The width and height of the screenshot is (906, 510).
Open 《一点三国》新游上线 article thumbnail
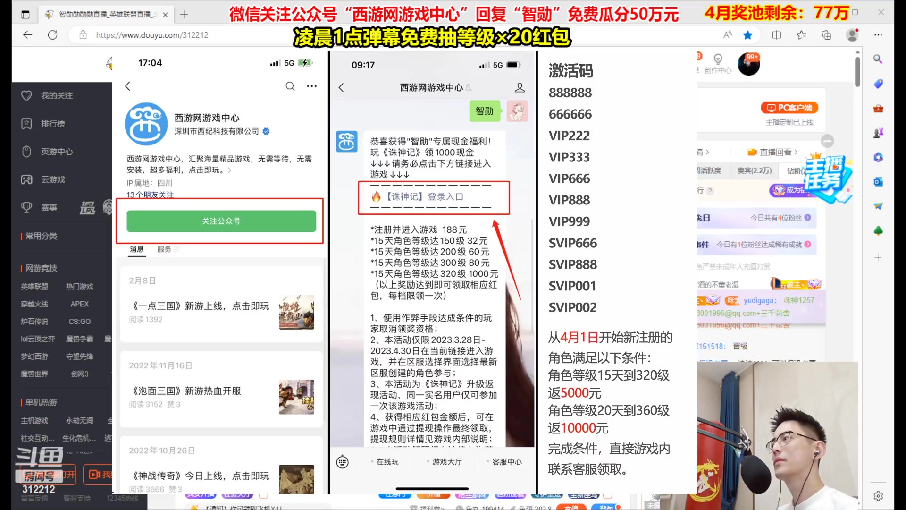coord(296,312)
